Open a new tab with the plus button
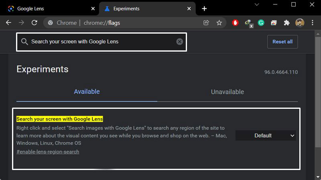The image size is (321, 180). click(204, 8)
